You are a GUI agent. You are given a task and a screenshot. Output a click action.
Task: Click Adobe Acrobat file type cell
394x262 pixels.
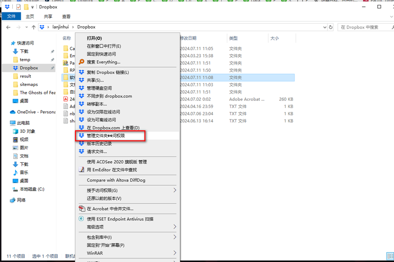click(x=247, y=99)
